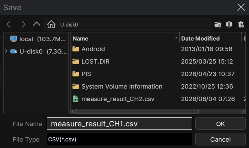Click scrollbar right arrow

[243, 111]
